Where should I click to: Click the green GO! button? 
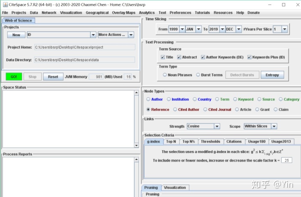[14, 77]
